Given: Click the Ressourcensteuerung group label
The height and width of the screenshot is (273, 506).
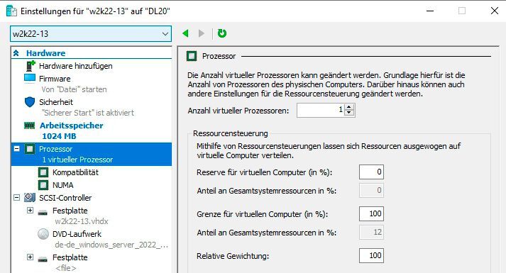Looking at the screenshot, I should pos(231,133).
